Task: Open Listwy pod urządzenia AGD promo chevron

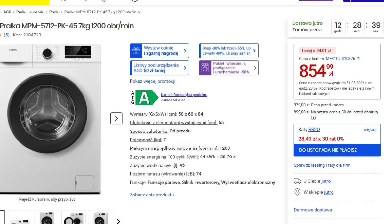Action: pyautogui.click(x=185, y=68)
